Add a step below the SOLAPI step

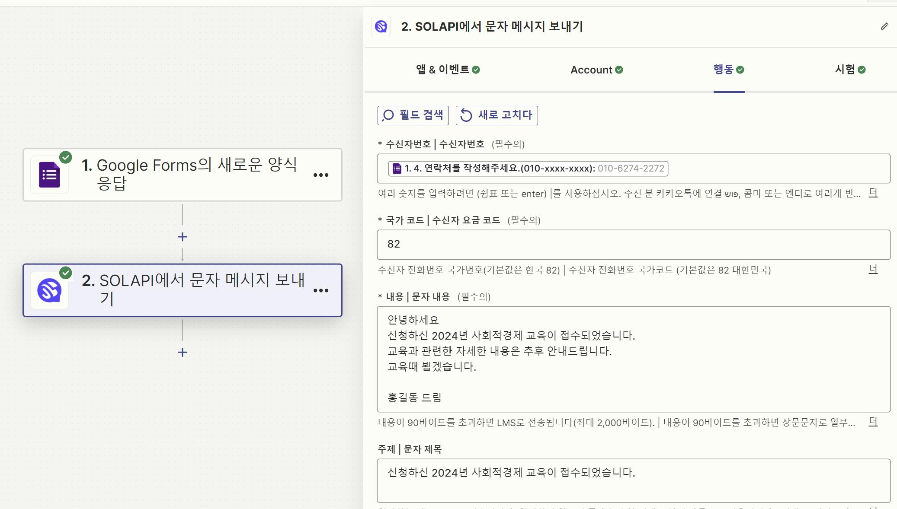pos(183,352)
